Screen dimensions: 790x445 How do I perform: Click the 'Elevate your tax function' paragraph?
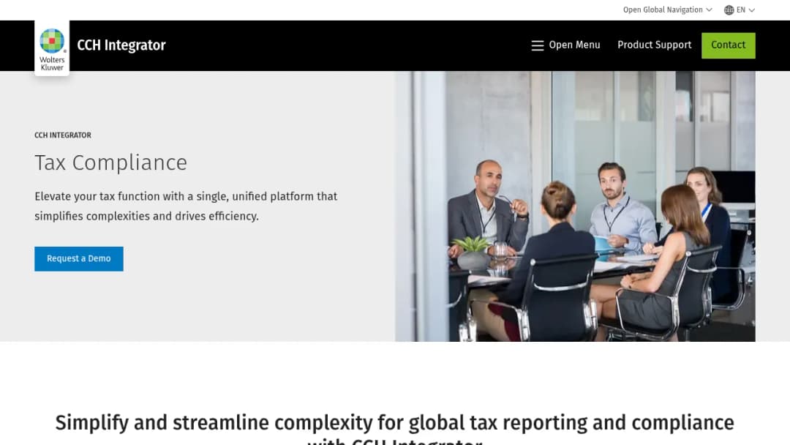(186, 206)
